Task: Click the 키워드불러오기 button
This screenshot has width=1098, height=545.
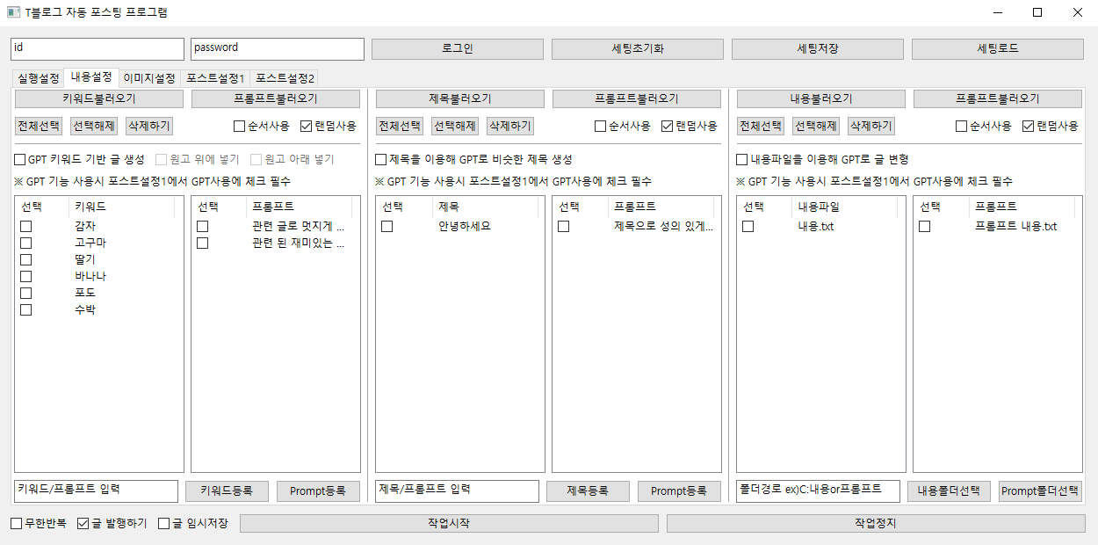Action: (x=98, y=99)
